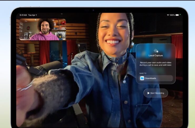Open the Save To location selector

click(156, 78)
